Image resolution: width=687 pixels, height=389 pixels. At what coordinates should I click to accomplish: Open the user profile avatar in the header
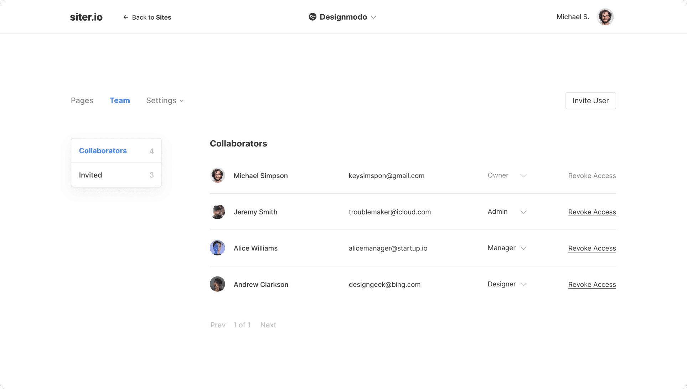[x=605, y=17]
